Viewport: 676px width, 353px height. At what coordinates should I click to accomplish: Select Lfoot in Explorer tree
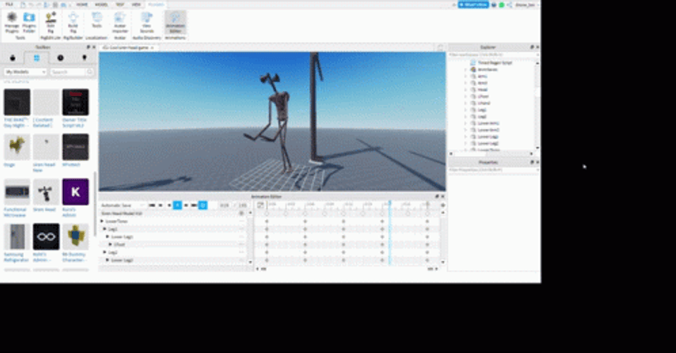click(x=483, y=96)
